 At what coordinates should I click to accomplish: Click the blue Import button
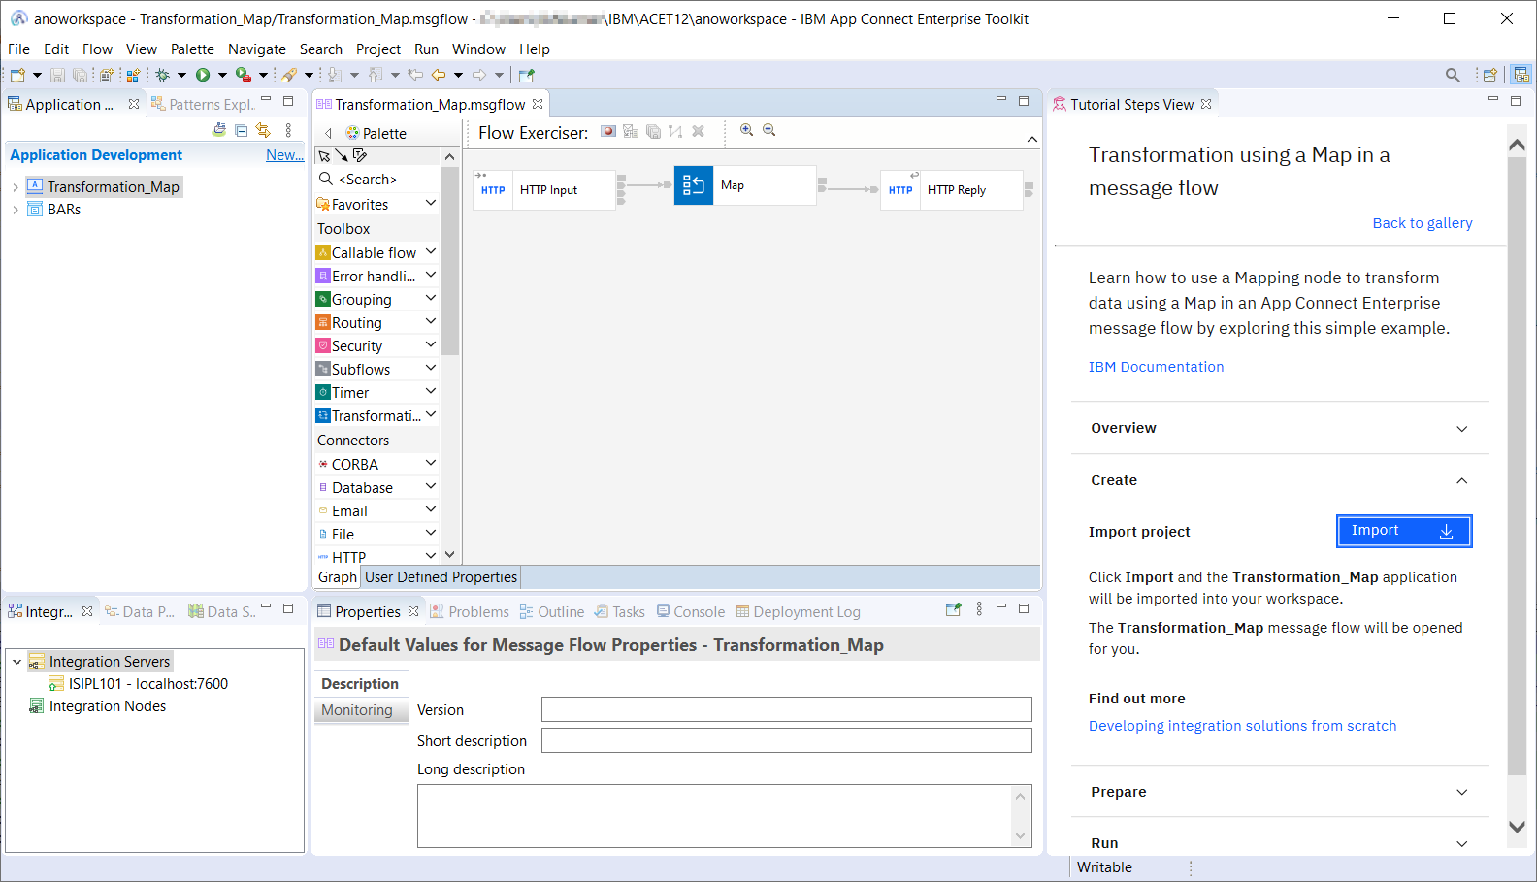pyautogui.click(x=1404, y=531)
